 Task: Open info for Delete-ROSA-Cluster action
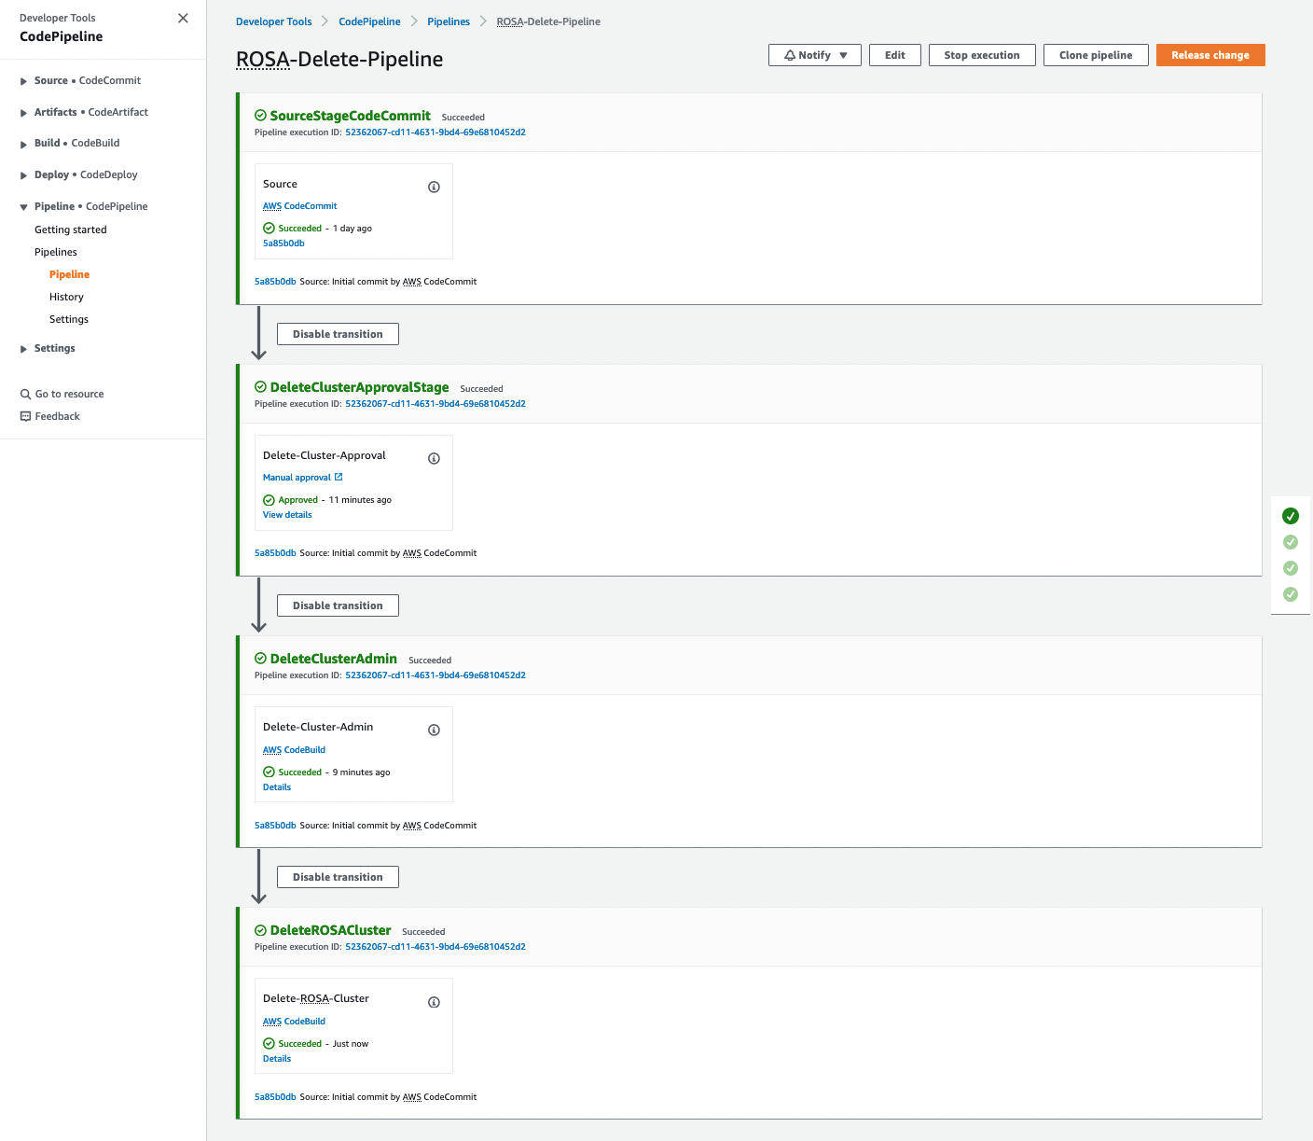tap(434, 1002)
